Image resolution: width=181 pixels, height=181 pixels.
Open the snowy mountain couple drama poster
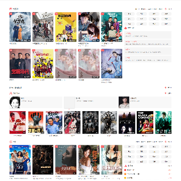pos(20,27)
